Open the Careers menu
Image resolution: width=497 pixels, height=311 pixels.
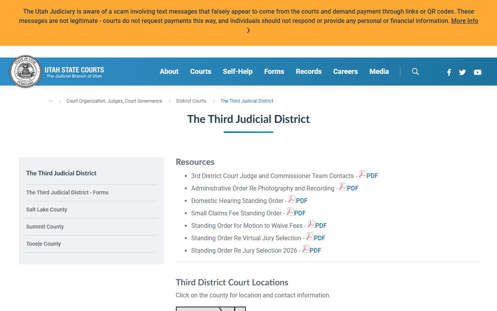pyautogui.click(x=346, y=72)
